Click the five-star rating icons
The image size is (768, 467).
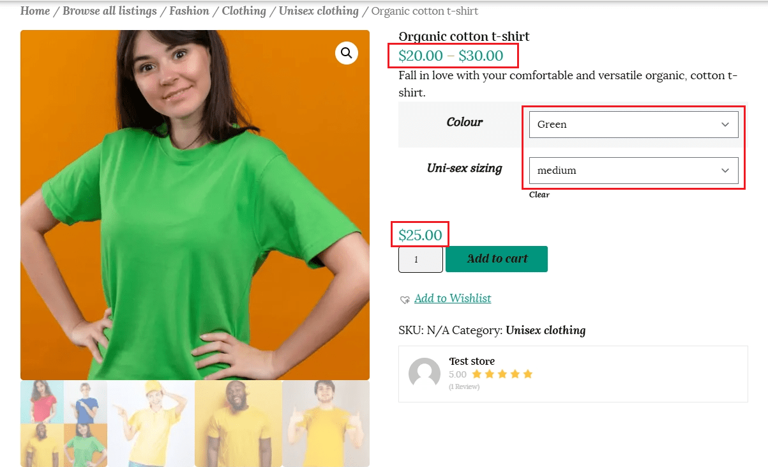502,374
